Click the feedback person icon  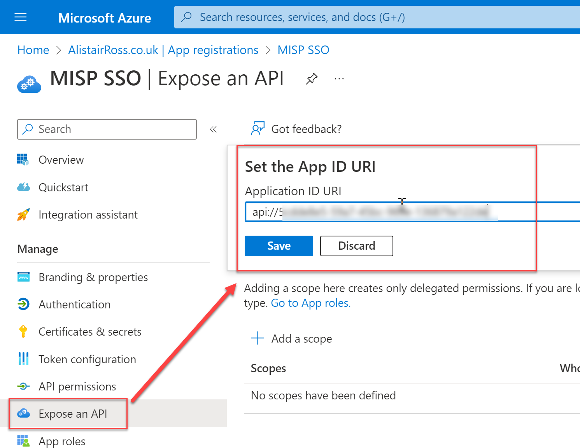258,129
